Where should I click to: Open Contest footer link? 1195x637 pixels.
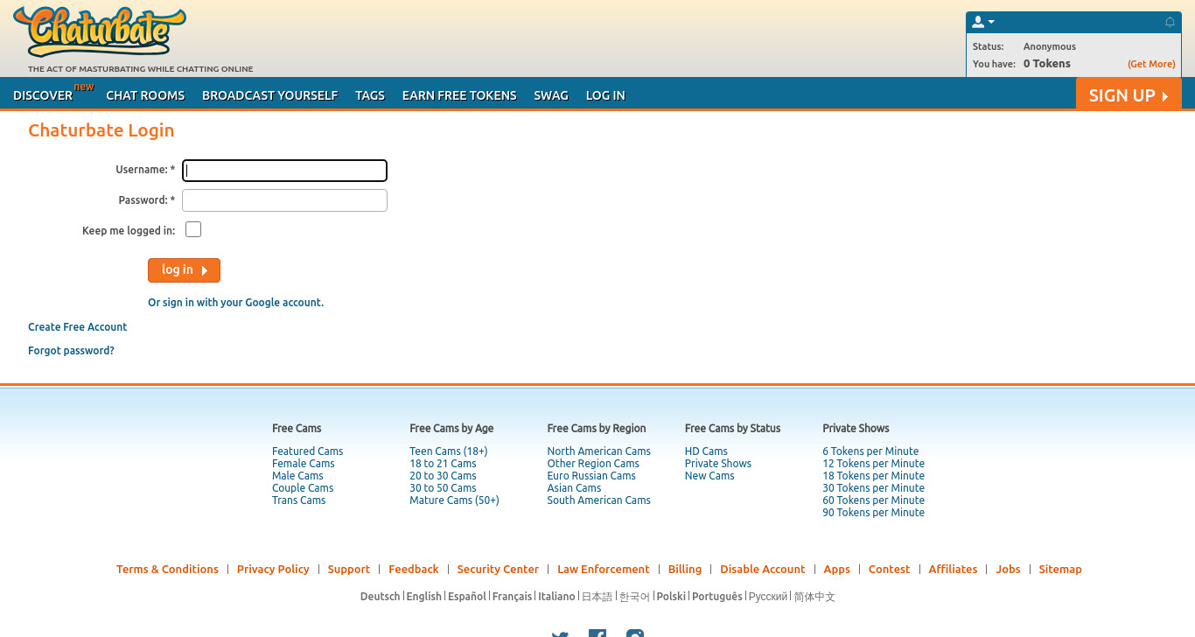click(x=889, y=569)
